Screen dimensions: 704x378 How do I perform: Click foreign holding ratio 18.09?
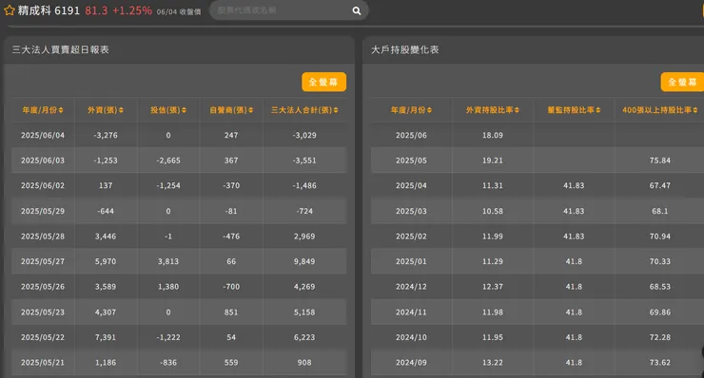click(x=493, y=135)
